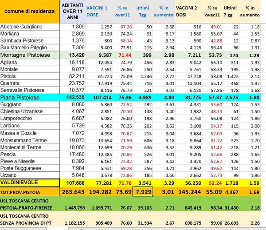
Task: Select the 'TOT.PROV.PISTOIA' total label
Action: tap(30, 192)
